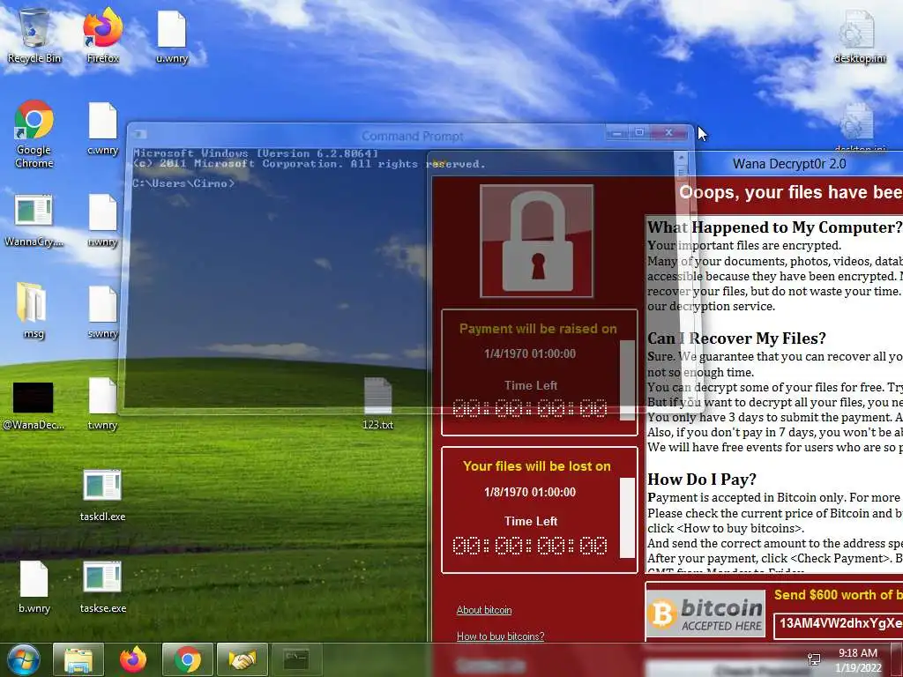Click the padlock image in Wana Decryptor
Viewport: 903px width, 677px height.
point(537,241)
